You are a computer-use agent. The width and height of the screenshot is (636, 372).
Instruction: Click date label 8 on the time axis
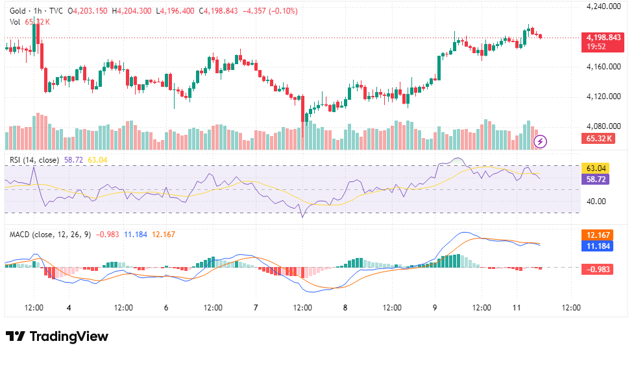[345, 308]
